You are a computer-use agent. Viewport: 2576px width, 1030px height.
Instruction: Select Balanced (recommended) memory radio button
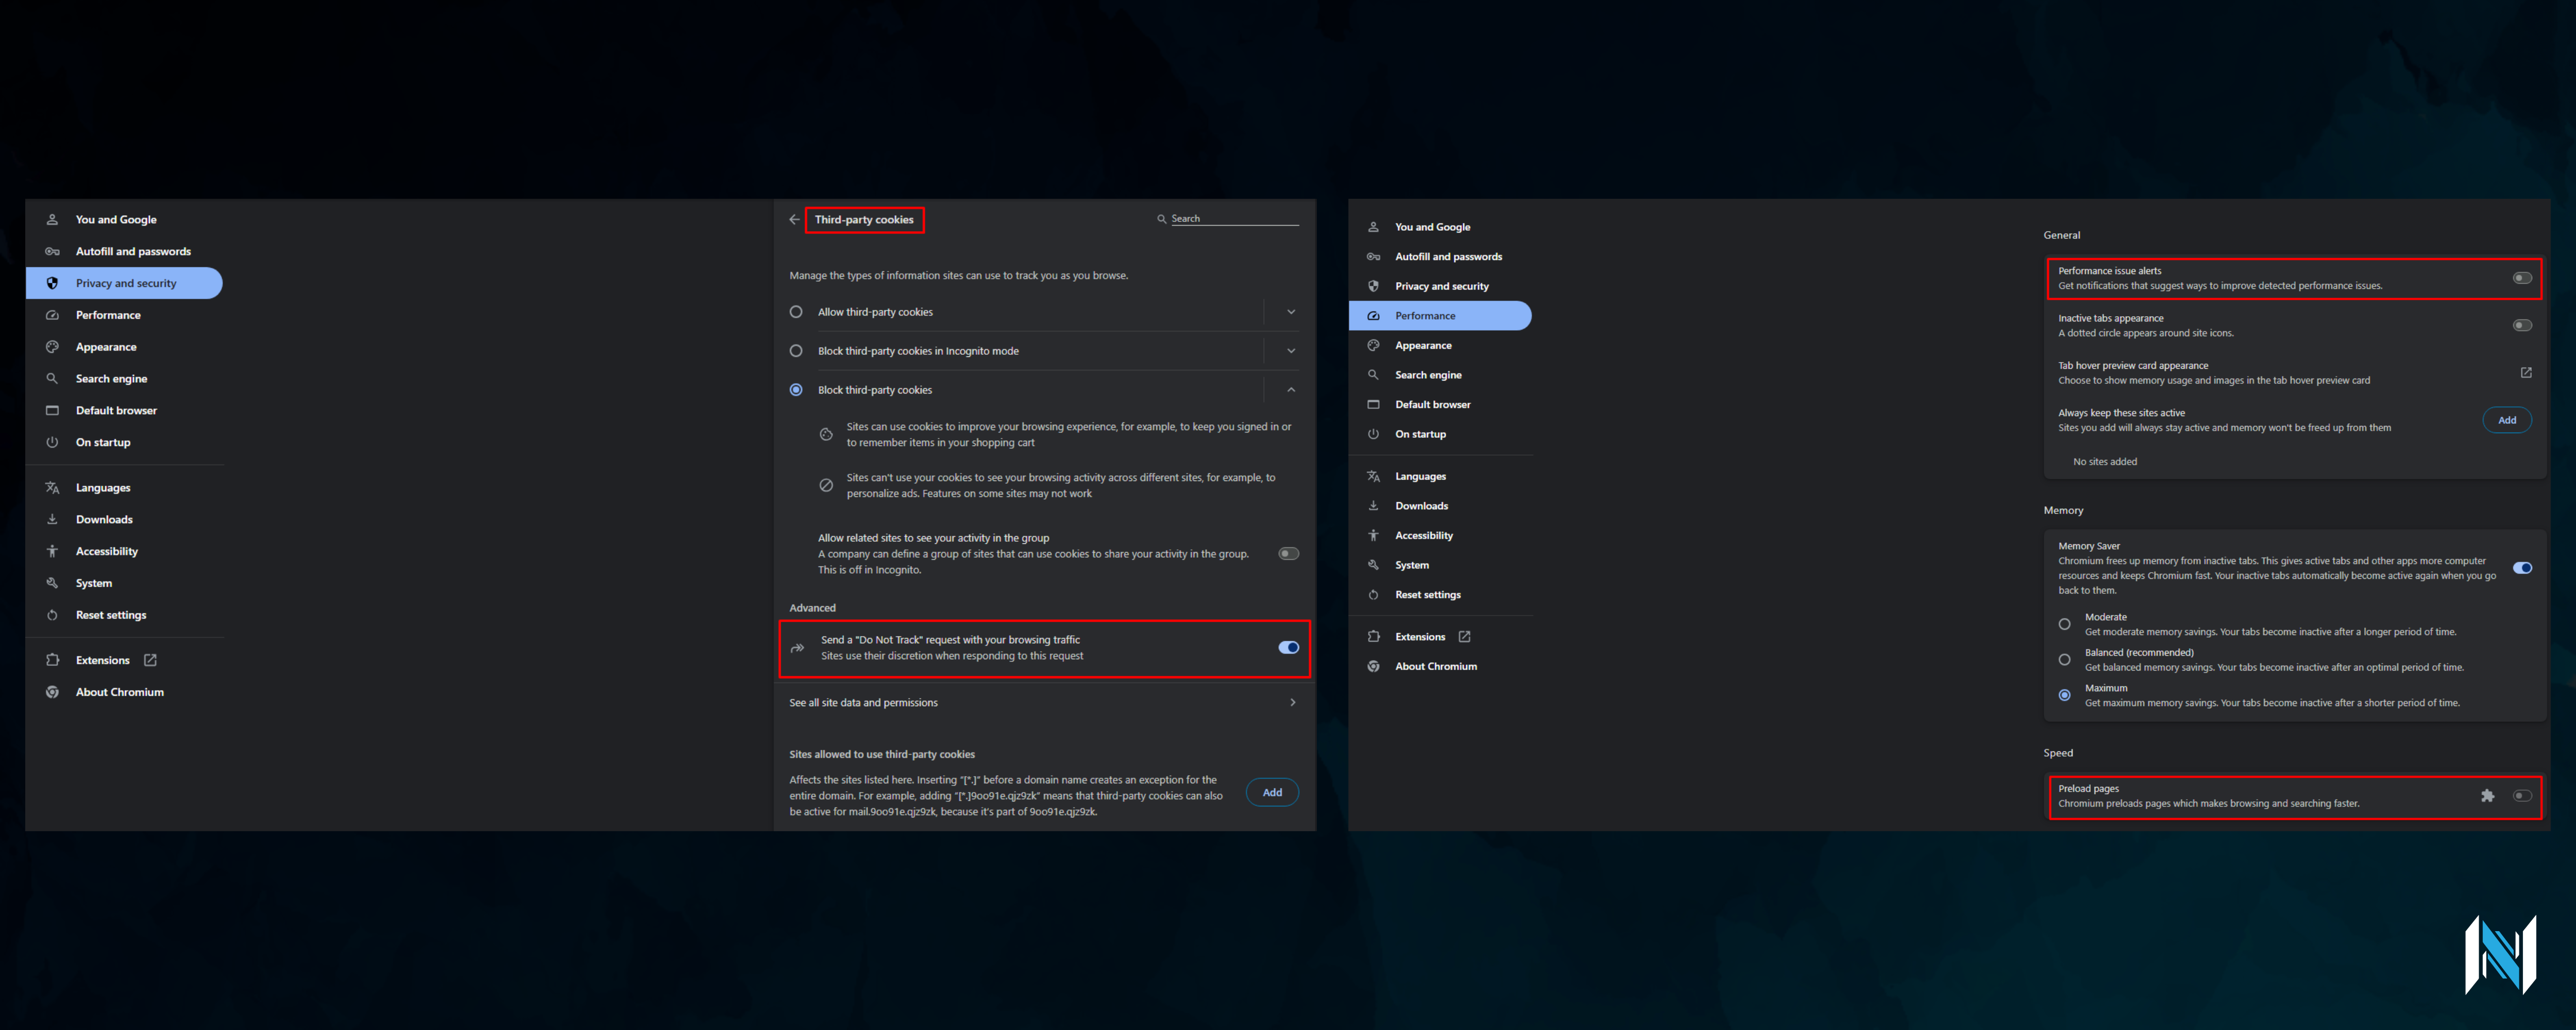pyautogui.click(x=2064, y=660)
